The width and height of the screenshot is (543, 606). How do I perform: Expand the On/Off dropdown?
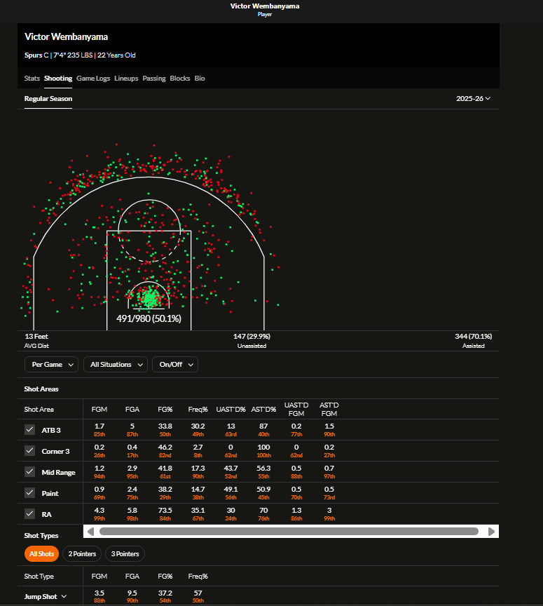[175, 365]
